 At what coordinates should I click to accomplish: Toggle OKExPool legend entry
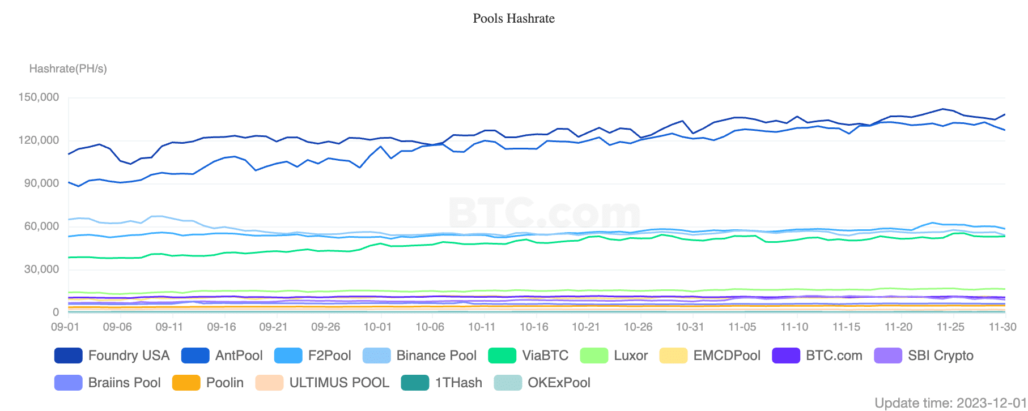(508, 383)
